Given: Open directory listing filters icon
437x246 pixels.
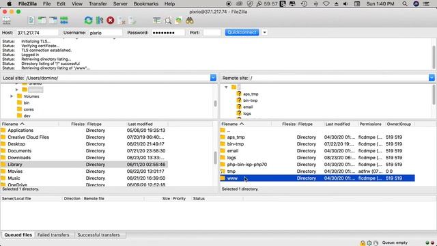Looking at the screenshot, I should [x=156, y=20].
